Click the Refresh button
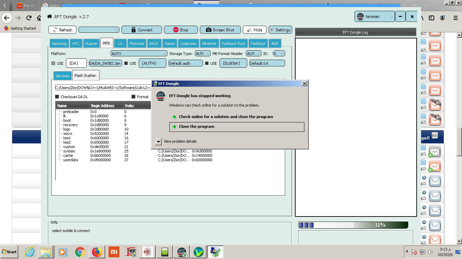The height and width of the screenshot is (259, 462). tap(63, 30)
